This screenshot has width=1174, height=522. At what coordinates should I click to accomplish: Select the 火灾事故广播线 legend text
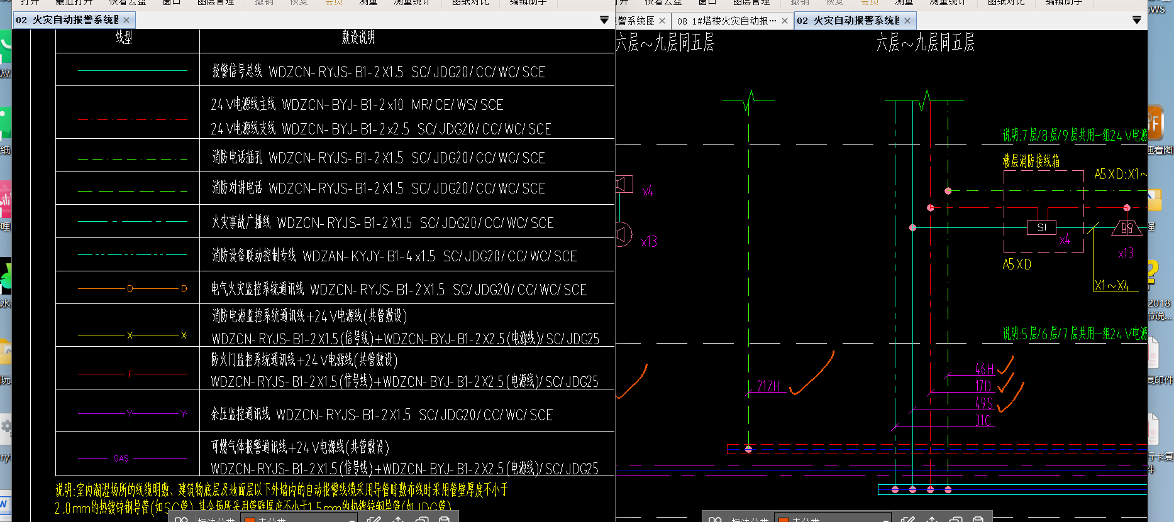383,222
